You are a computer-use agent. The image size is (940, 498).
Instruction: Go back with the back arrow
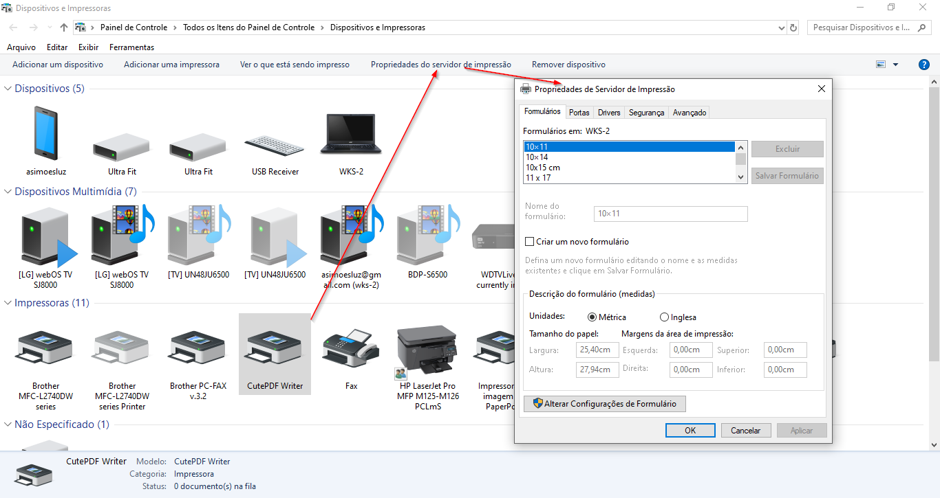pos(14,27)
